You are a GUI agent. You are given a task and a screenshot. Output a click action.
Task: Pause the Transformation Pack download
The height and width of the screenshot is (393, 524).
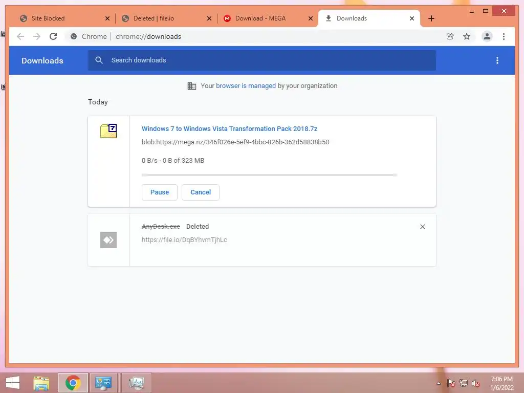160,192
